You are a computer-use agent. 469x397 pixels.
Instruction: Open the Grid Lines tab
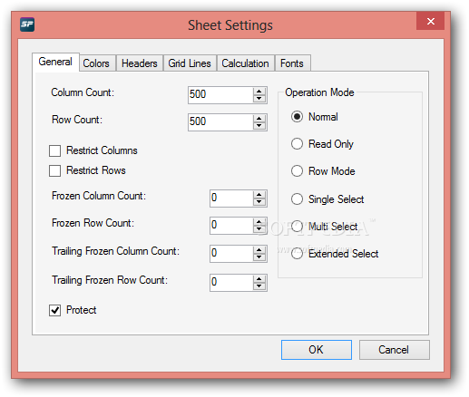(x=190, y=63)
